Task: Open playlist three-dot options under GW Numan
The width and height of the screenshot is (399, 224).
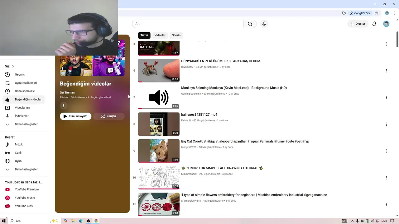Action: click(x=64, y=106)
